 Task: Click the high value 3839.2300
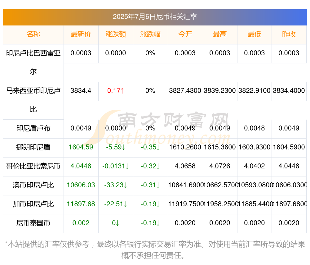[x=220, y=90]
